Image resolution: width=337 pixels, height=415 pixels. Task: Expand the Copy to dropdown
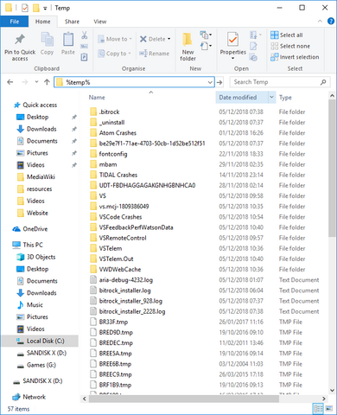click(x=130, y=54)
